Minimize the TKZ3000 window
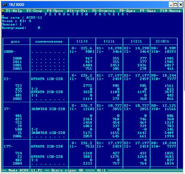This screenshot has height=174, width=185. click(x=171, y=5)
